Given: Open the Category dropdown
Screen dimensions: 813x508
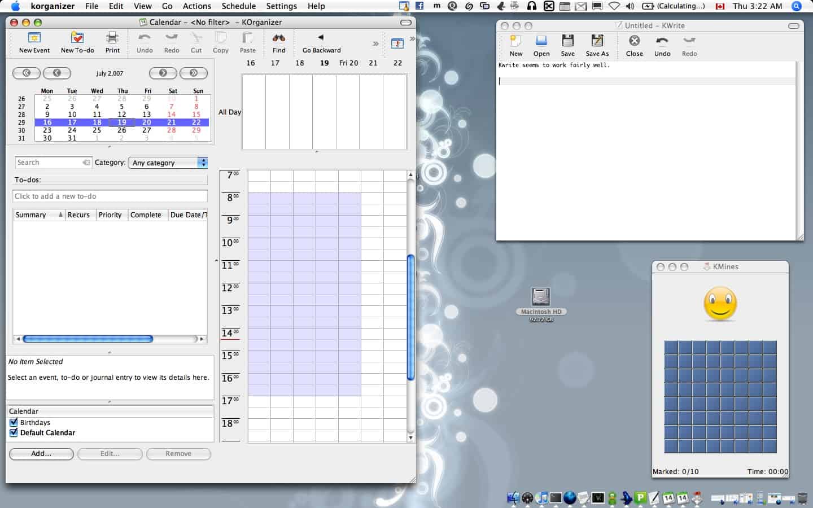Looking at the screenshot, I should tap(168, 163).
